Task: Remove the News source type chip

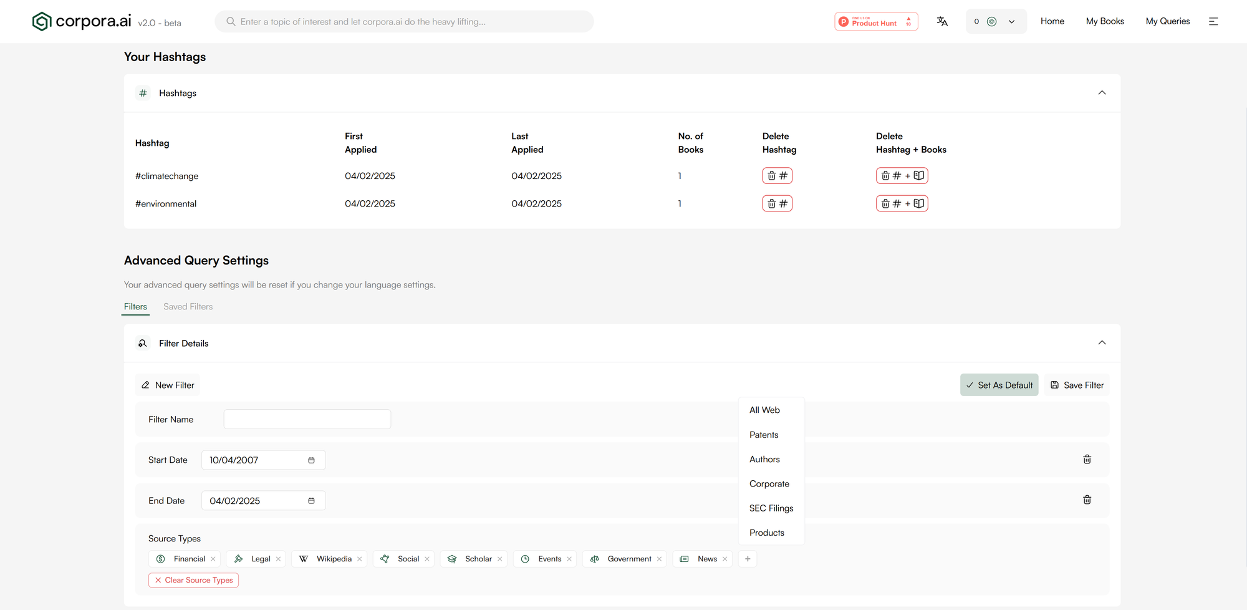Action: [x=725, y=559]
